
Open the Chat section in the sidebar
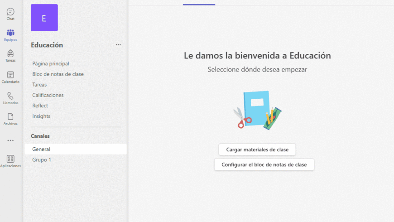(x=10, y=14)
